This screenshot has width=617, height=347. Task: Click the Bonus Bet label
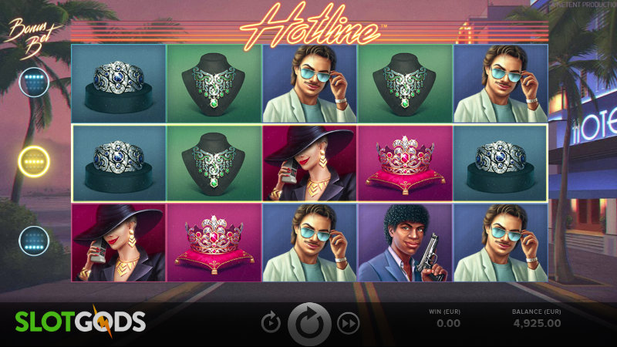[x=32, y=38]
